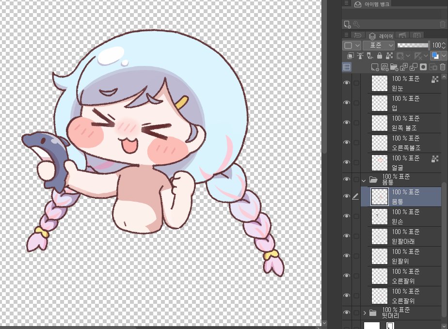
Task: Toggle visibility of 왼쪽 볼조 layer
Action: click(347, 123)
